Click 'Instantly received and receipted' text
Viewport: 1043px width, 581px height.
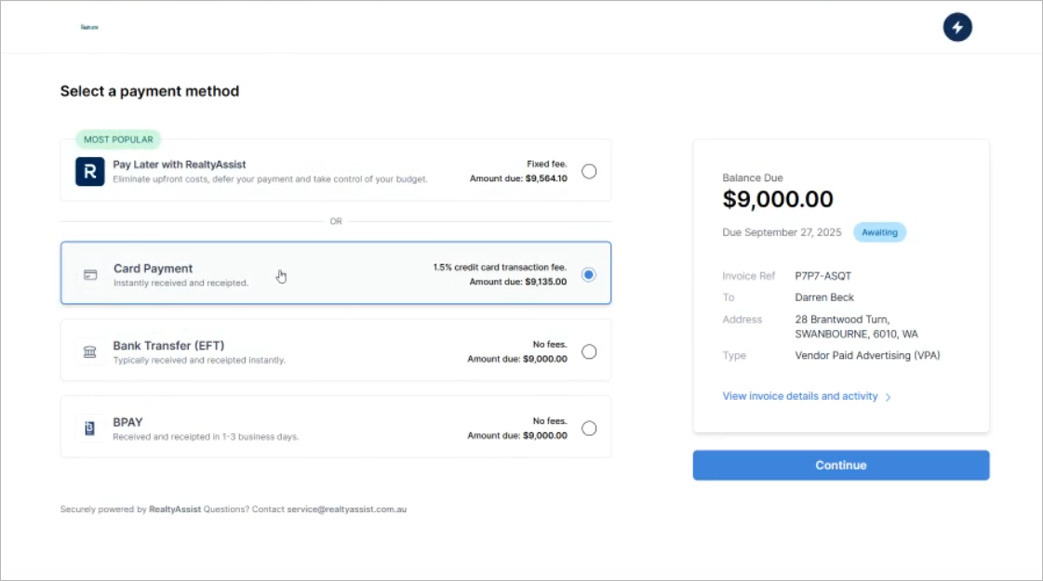[x=181, y=284]
